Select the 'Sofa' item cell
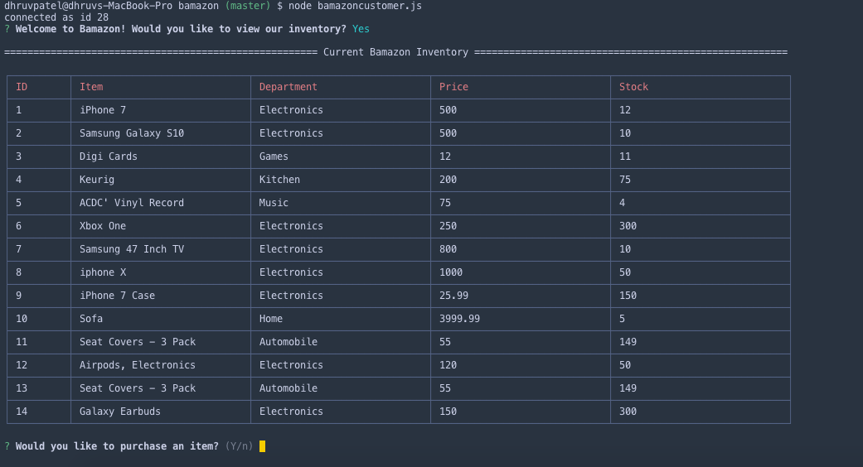This screenshot has width=863, height=467. tap(91, 319)
